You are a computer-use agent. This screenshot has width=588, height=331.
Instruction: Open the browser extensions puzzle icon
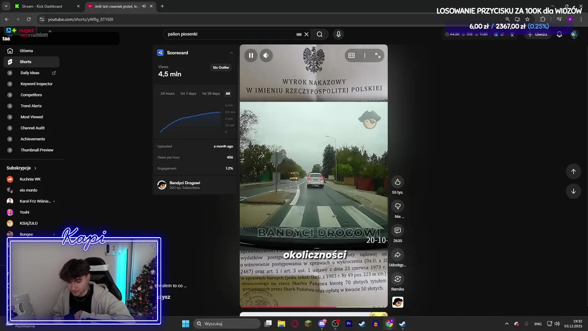click(x=543, y=19)
